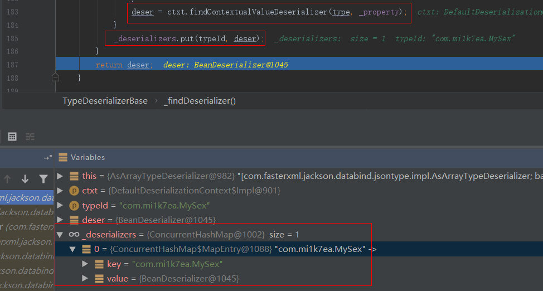Click the filter funnel icon in frames

coord(43,179)
